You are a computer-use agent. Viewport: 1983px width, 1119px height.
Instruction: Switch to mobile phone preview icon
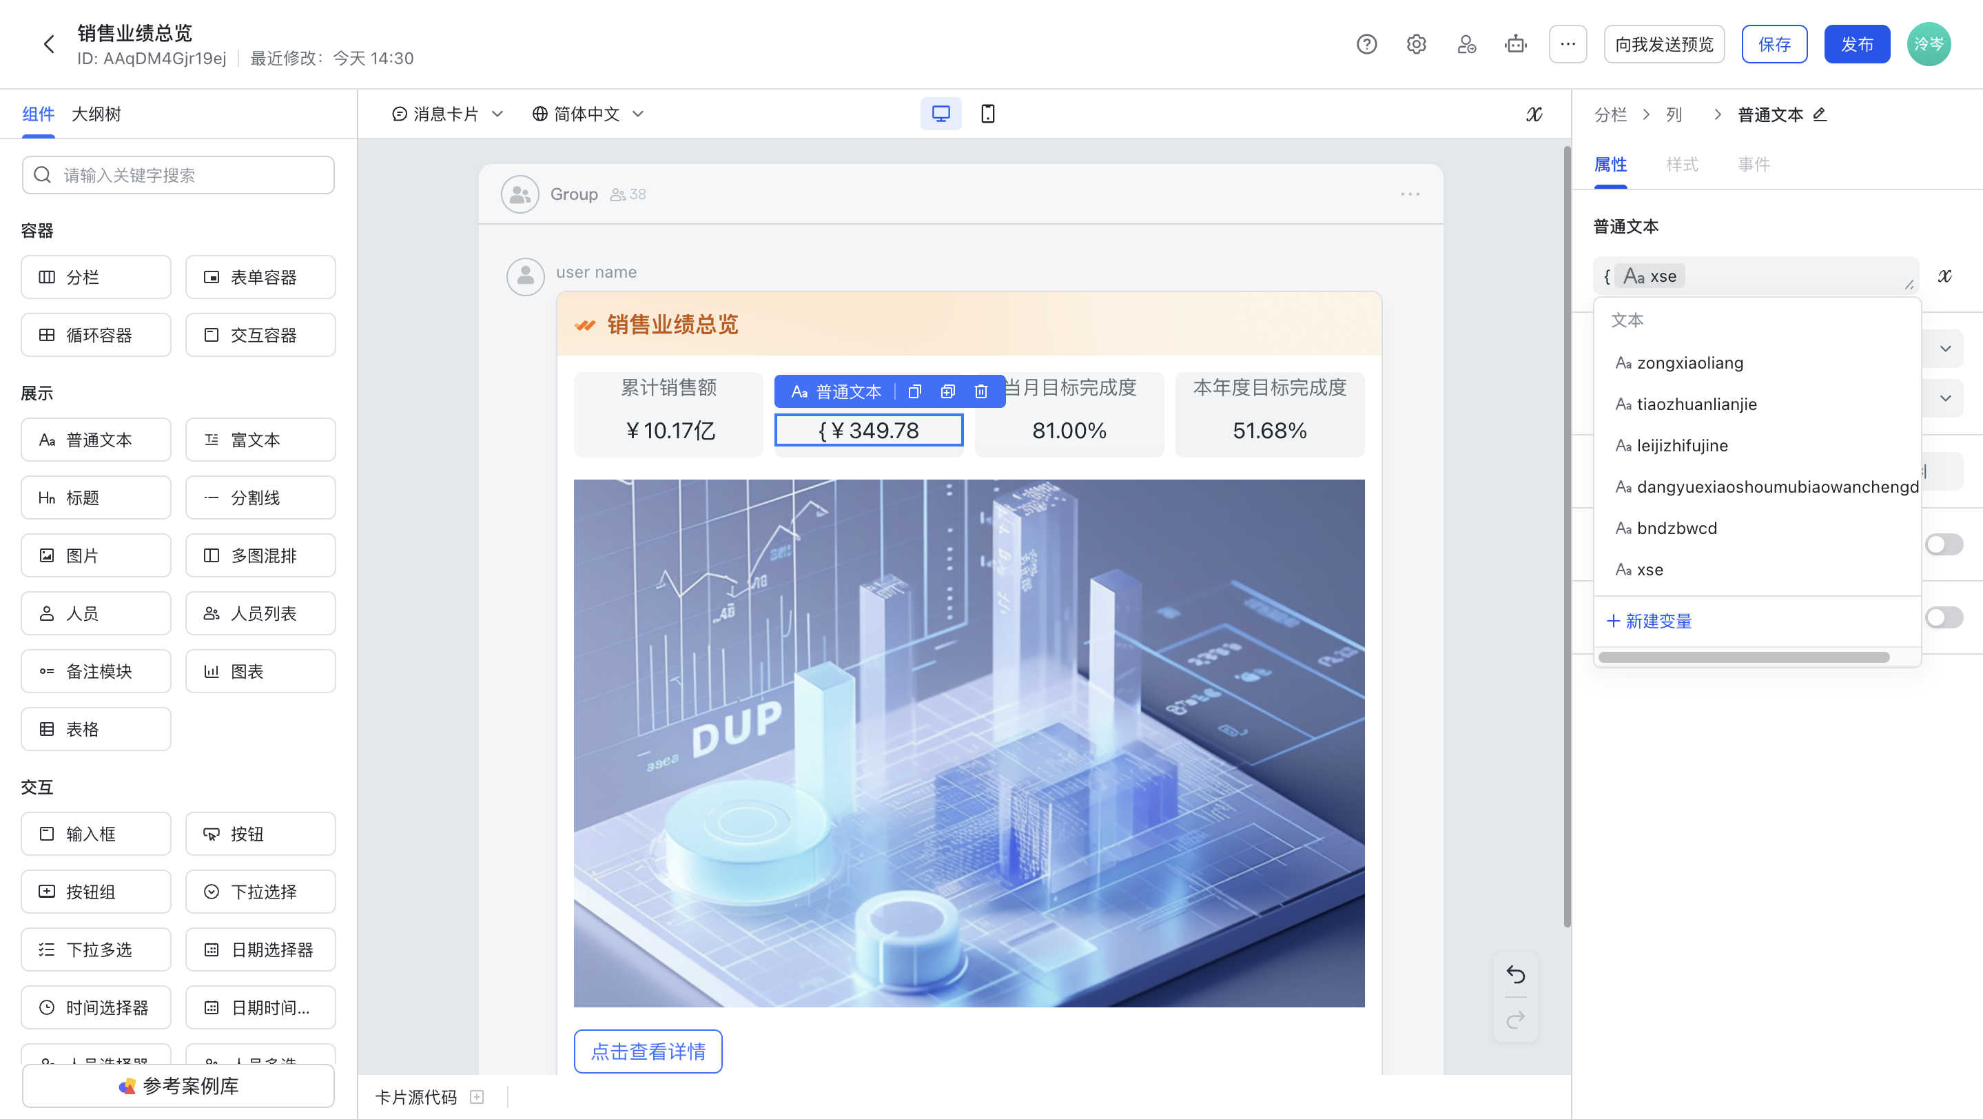pos(987,114)
